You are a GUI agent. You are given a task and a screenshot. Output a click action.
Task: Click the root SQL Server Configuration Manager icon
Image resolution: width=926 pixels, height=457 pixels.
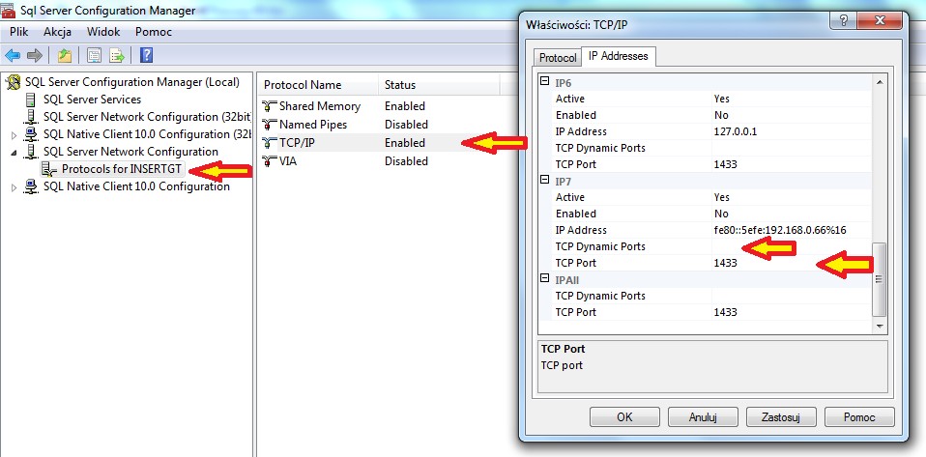pyautogui.click(x=13, y=82)
